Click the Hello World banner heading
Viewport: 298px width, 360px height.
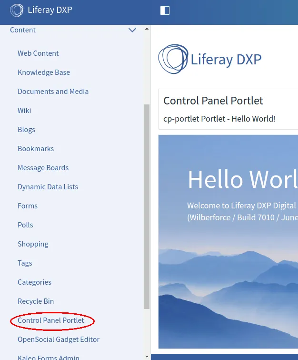click(243, 179)
